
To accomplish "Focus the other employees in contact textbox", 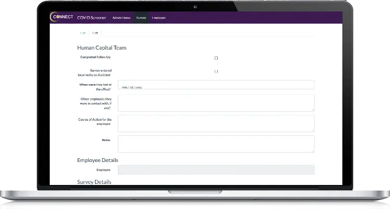I will 216,102.
